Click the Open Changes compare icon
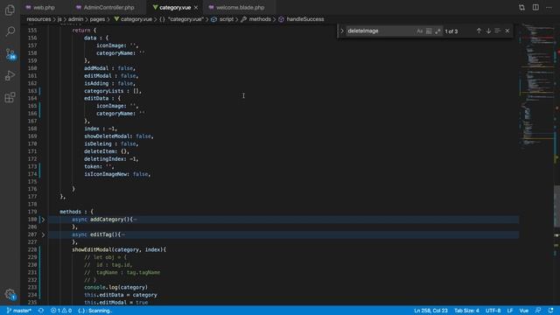The width and height of the screenshot is (560, 315). (521, 8)
